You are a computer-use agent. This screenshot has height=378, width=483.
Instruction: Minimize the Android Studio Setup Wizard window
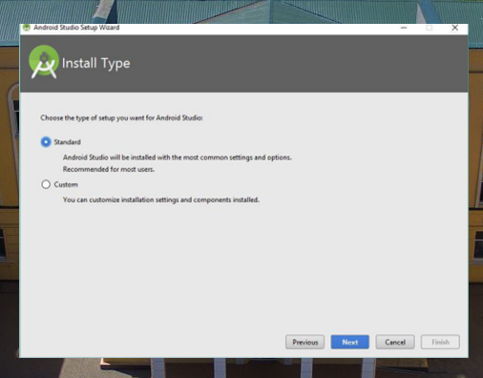(404, 28)
